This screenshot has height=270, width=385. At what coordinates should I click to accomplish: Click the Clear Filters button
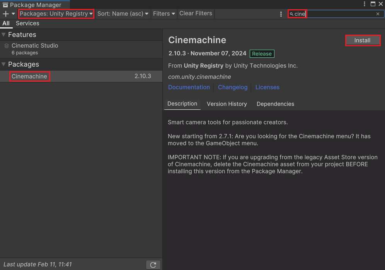tap(196, 13)
